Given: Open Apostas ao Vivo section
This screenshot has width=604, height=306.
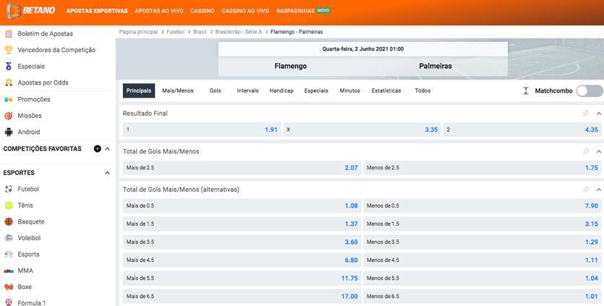Looking at the screenshot, I should point(159,11).
